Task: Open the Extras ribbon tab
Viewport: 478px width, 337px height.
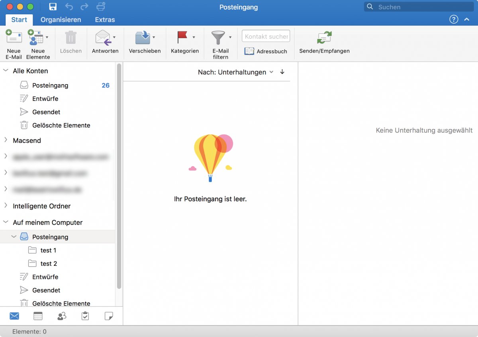Action: [x=104, y=19]
